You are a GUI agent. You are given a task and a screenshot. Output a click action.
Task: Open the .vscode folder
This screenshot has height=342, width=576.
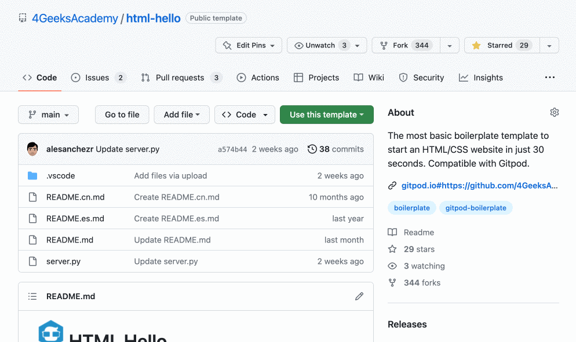click(61, 176)
